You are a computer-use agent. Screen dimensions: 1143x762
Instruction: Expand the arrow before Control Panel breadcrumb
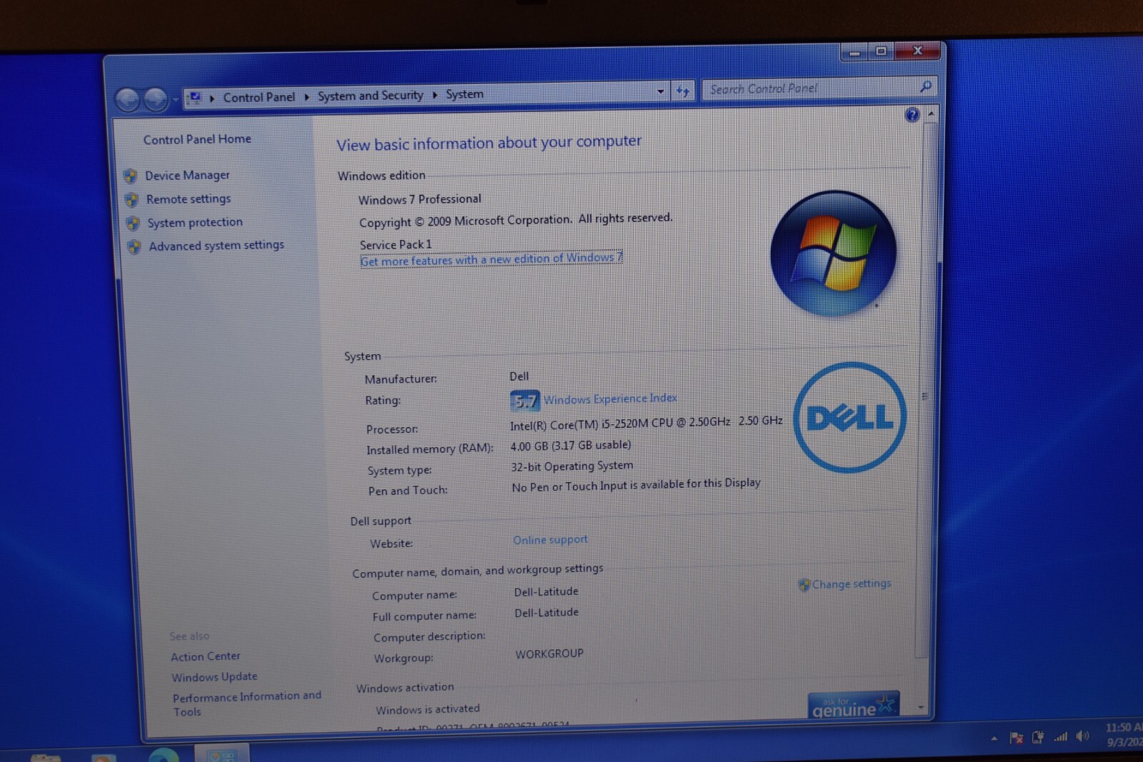click(211, 98)
